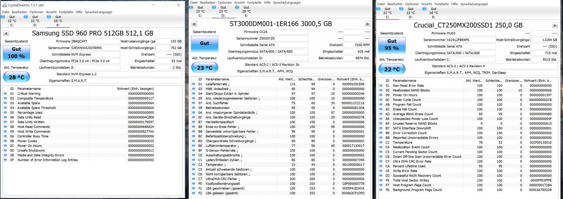Click status circle for Unsafe Shutdowns row

tap(5, 150)
